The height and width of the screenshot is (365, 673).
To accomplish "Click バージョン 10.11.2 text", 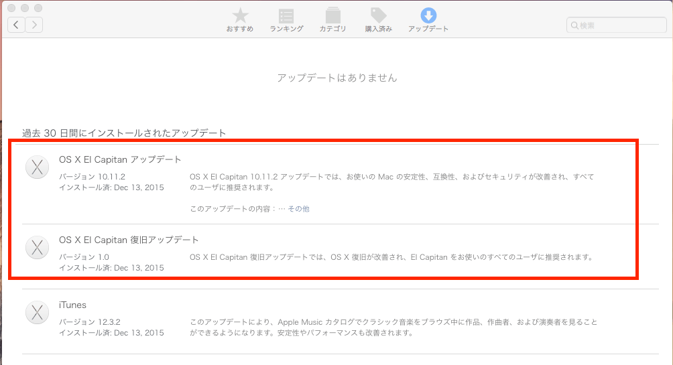I will pyautogui.click(x=93, y=177).
